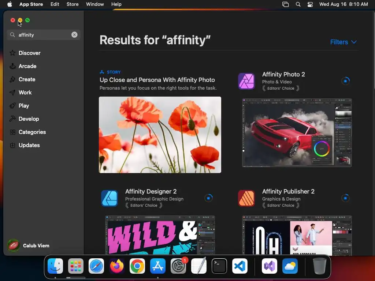375x281 pixels.
Task: Click the affinity search field
Action: click(44, 35)
